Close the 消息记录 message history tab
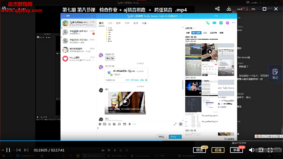 194,28
